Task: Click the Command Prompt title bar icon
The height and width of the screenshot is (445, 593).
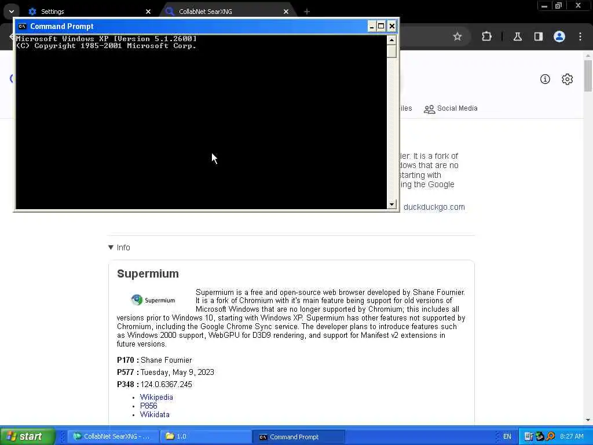Action: pos(23,26)
